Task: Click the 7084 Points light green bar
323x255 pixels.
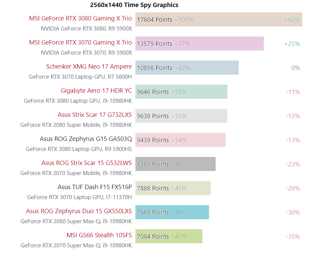Action: pyautogui.click(x=169, y=236)
